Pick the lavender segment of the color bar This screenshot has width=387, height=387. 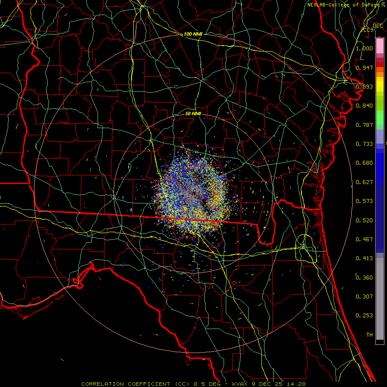pyautogui.click(x=380, y=136)
